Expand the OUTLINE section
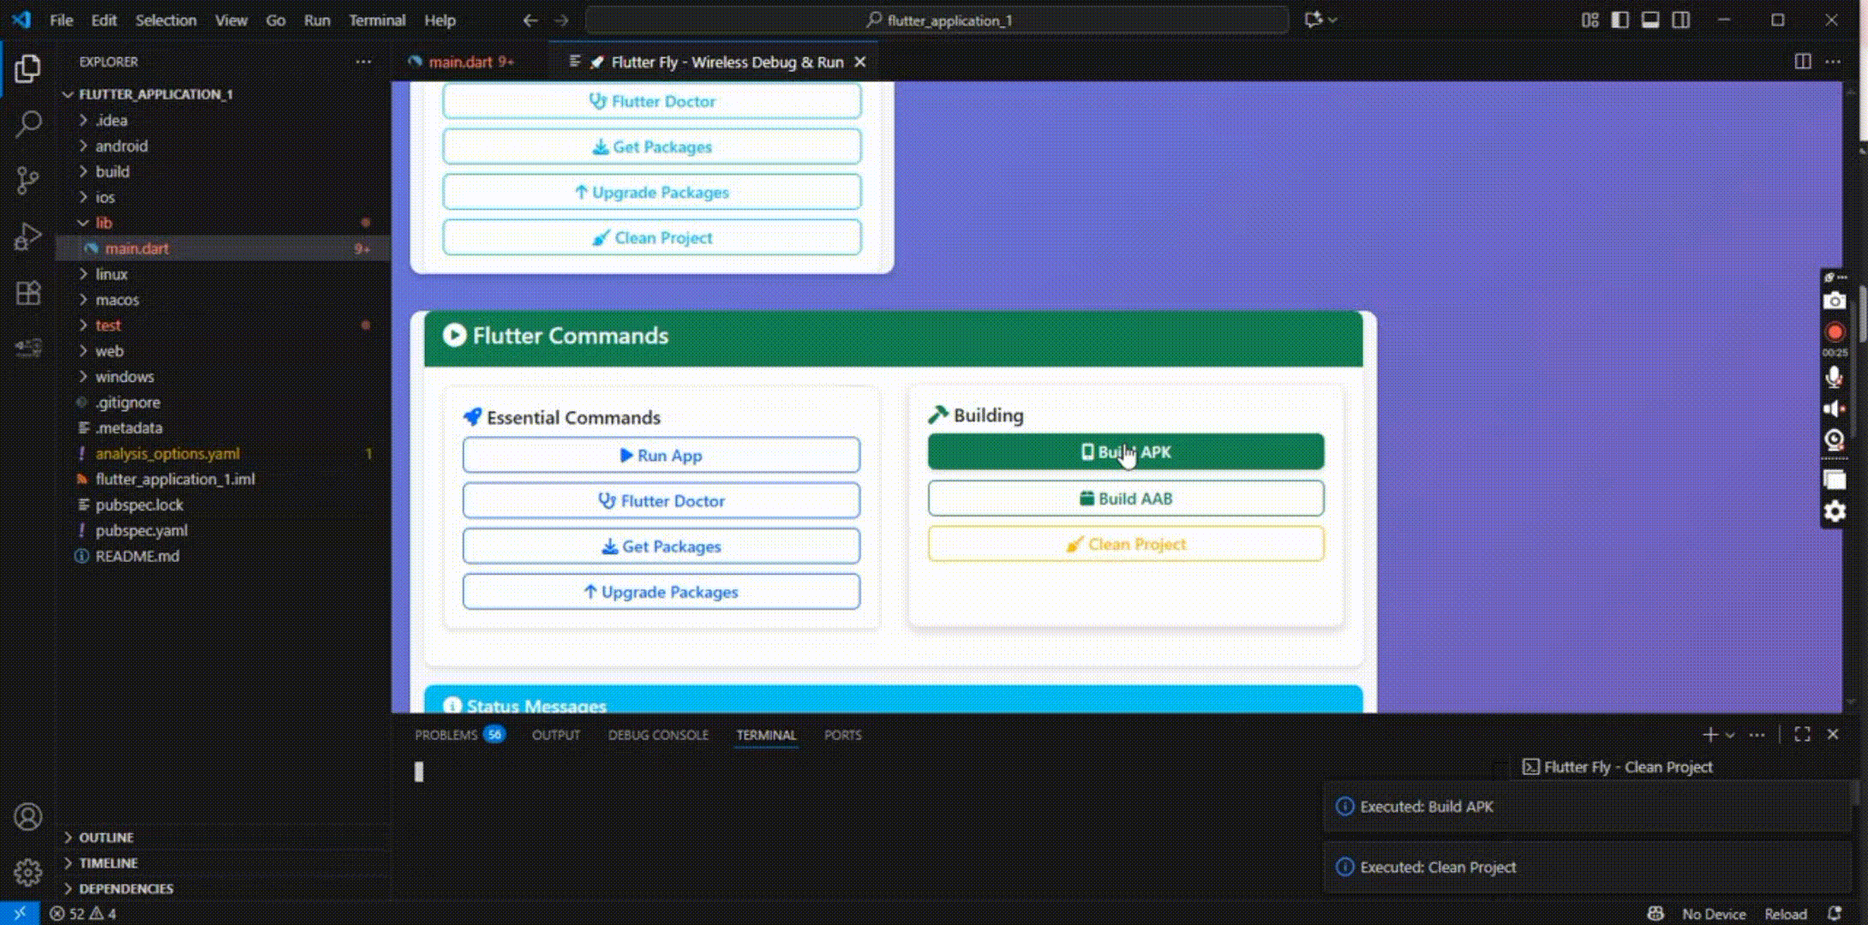This screenshot has width=1868, height=925. click(x=105, y=837)
